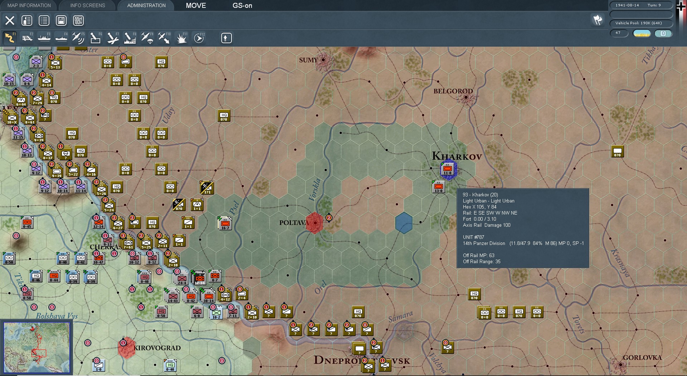Click the German Iron Cross side emblem

(x=681, y=6)
